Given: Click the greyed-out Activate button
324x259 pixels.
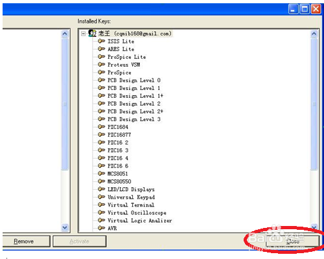Looking at the screenshot, I should pyautogui.click(x=80, y=241).
